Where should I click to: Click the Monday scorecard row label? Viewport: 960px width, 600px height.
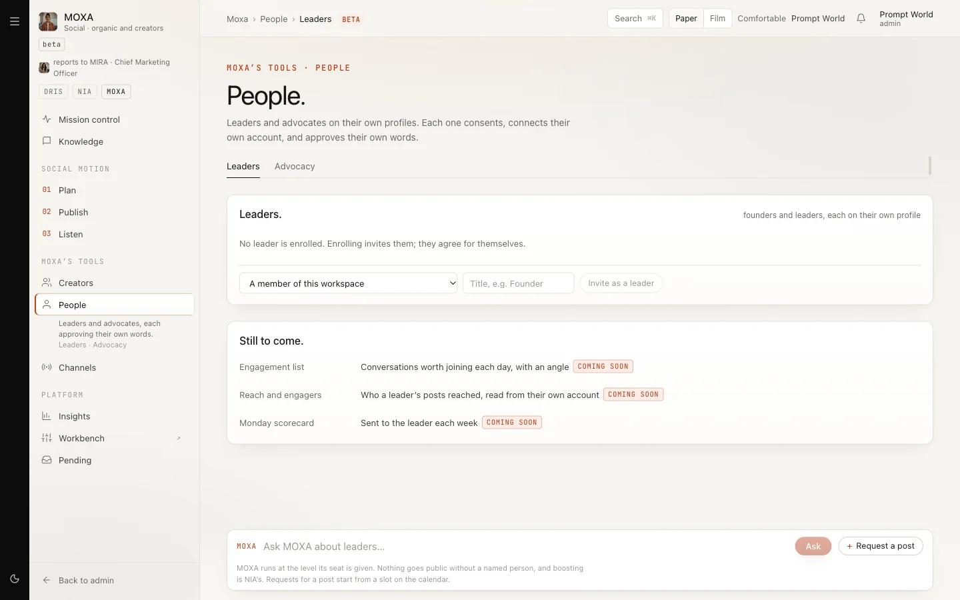[277, 423]
